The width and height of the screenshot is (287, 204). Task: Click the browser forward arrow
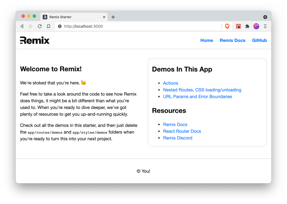(31, 26)
